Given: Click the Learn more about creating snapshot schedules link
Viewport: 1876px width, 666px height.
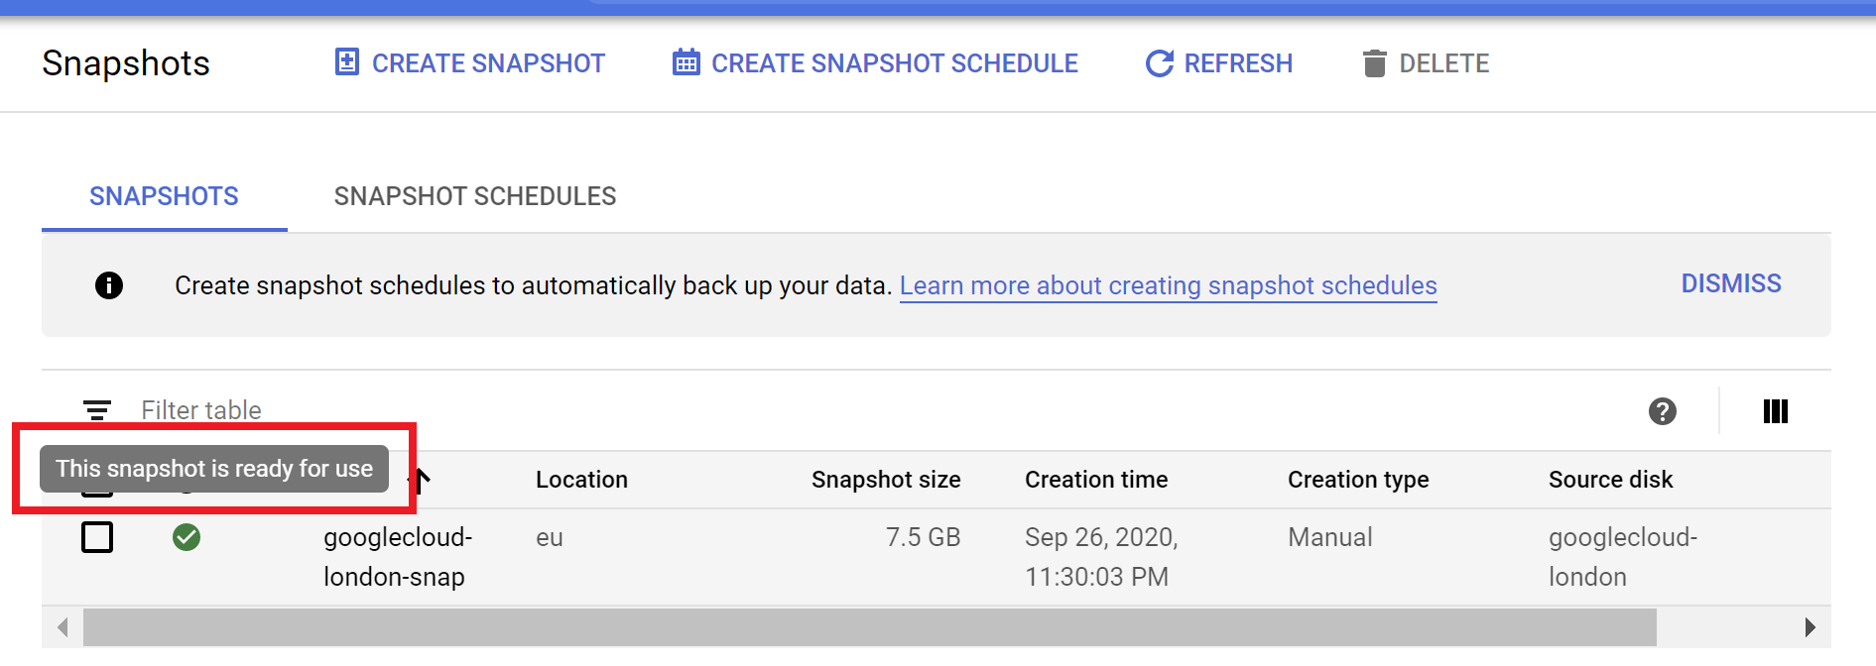Looking at the screenshot, I should 1169,285.
